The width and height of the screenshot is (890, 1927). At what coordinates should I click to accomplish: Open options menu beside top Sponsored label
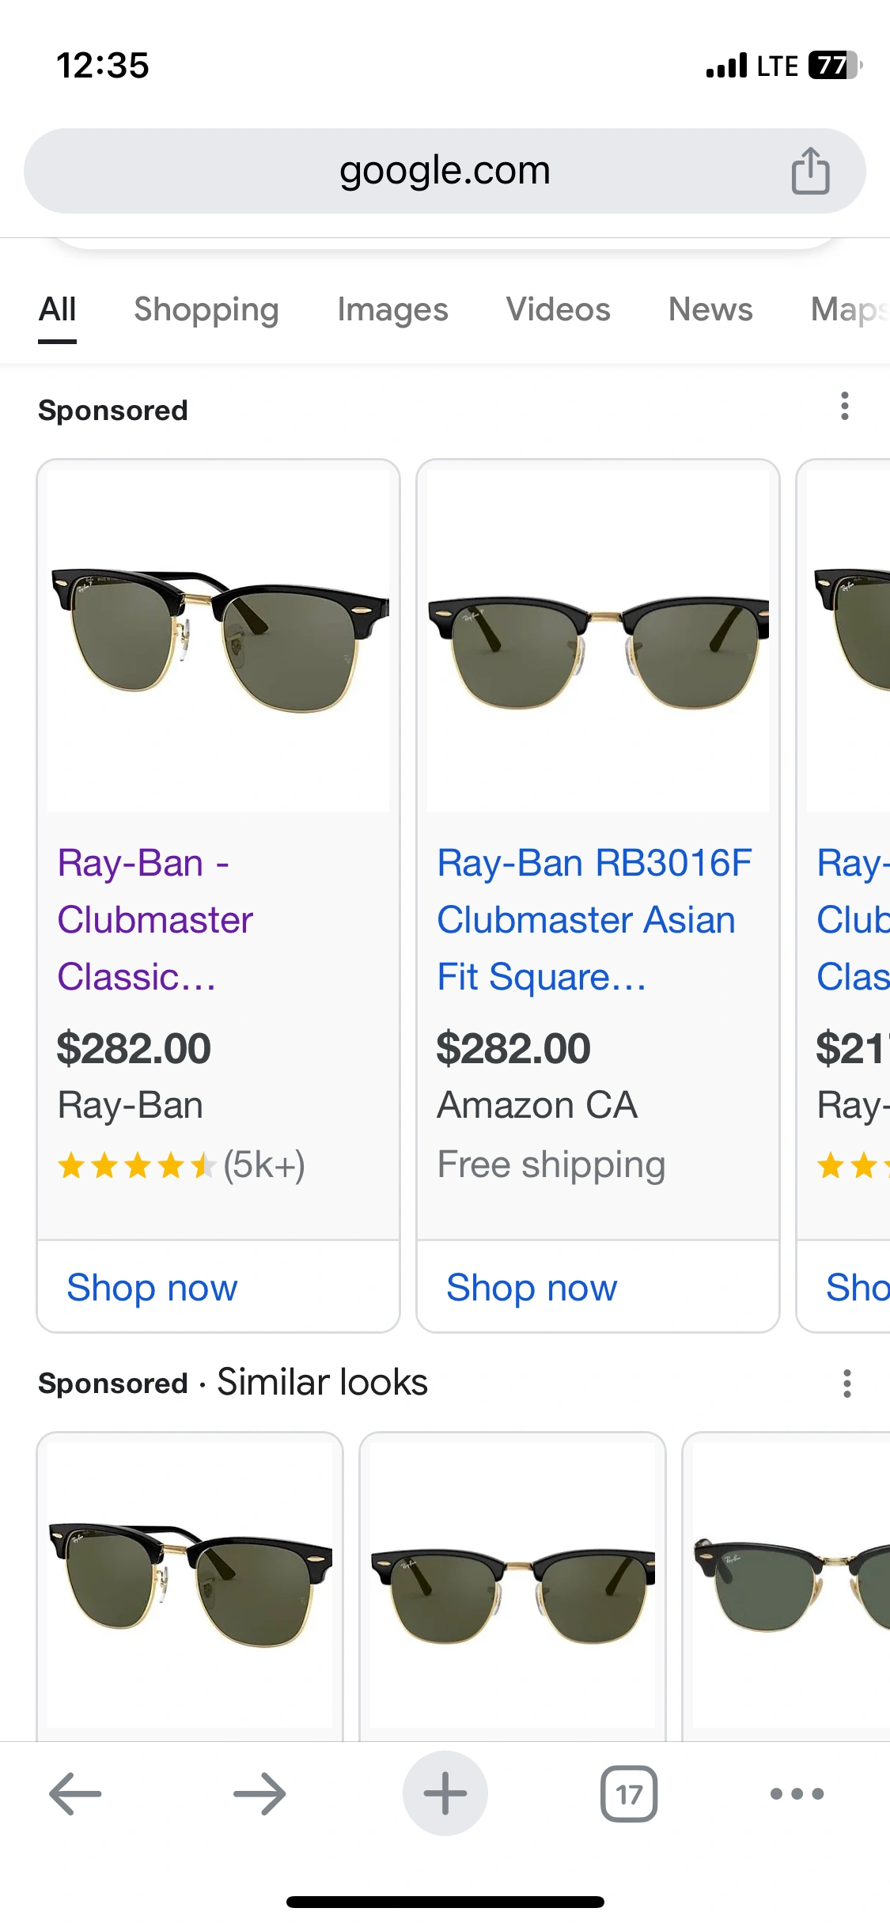845,406
